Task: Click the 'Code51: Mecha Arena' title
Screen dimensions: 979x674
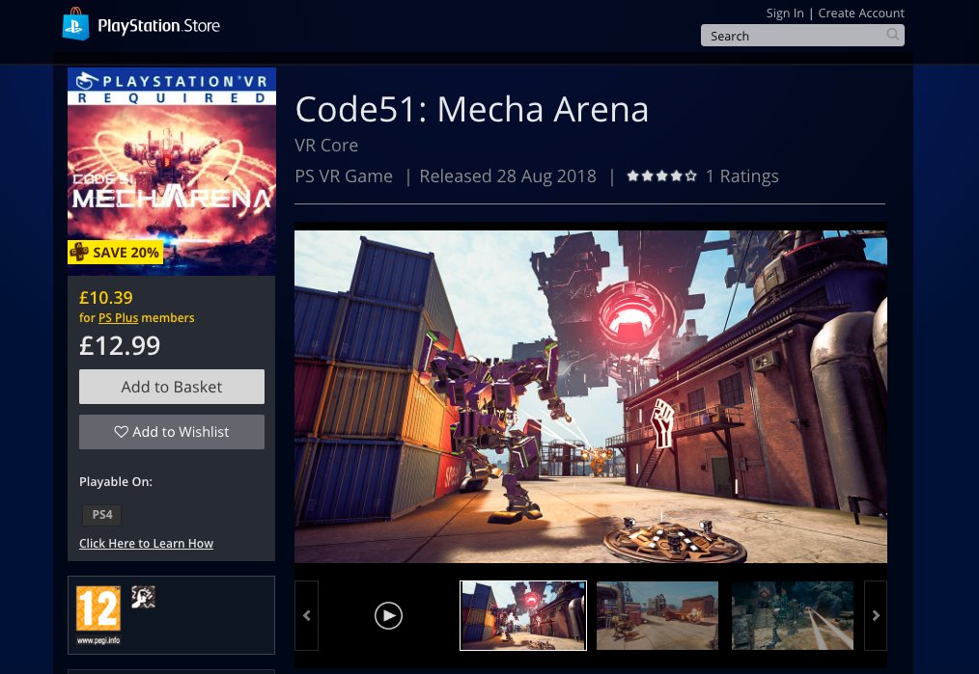Action: click(x=472, y=109)
